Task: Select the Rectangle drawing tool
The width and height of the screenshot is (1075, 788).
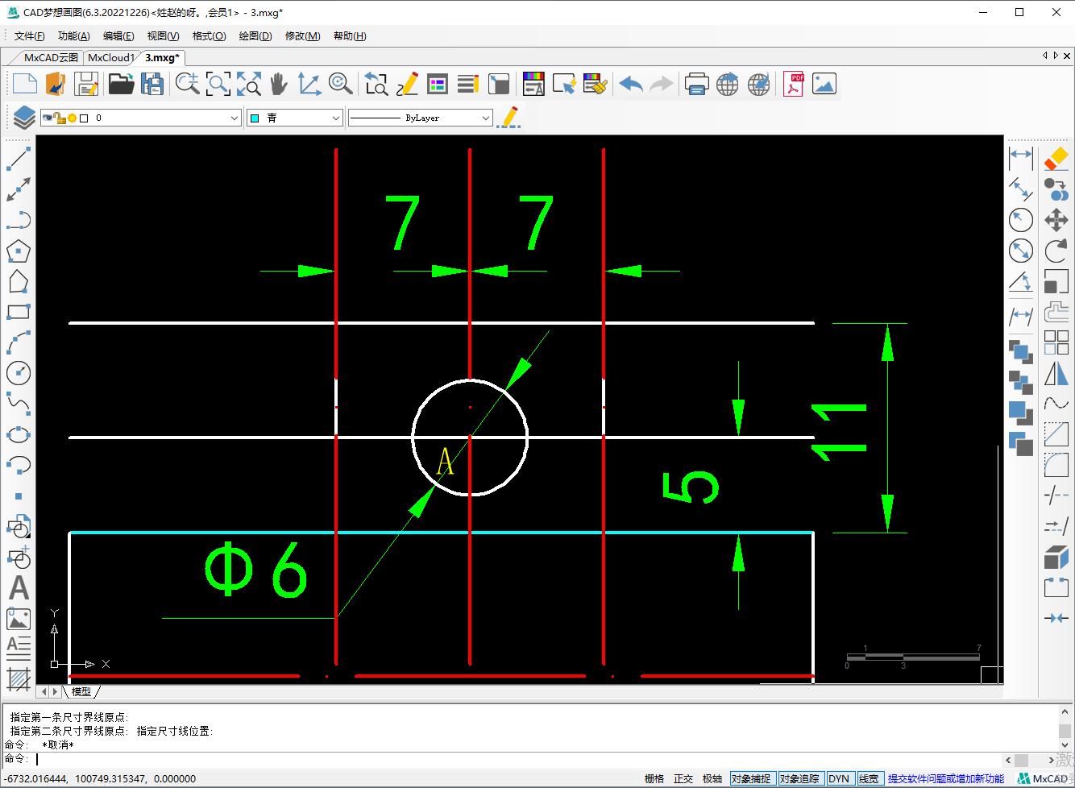Action: [19, 312]
